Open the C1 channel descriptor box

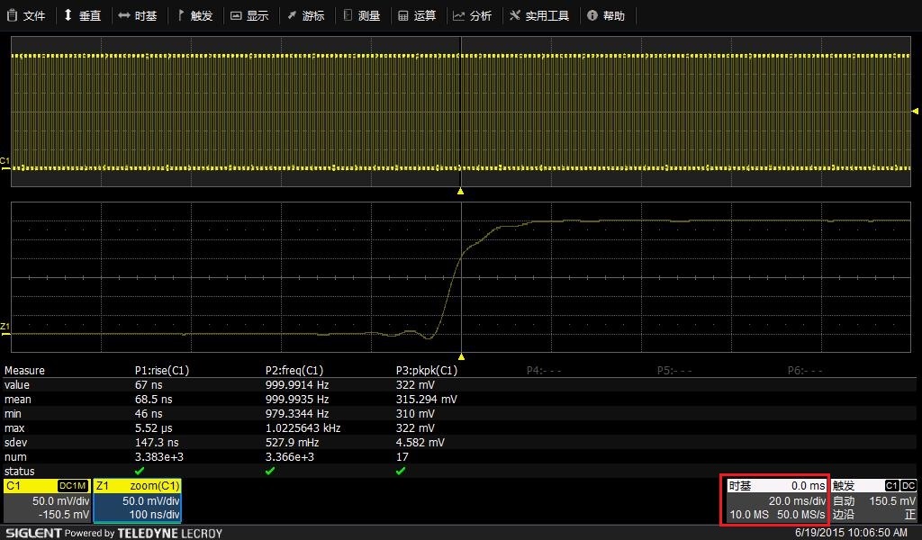[47, 500]
